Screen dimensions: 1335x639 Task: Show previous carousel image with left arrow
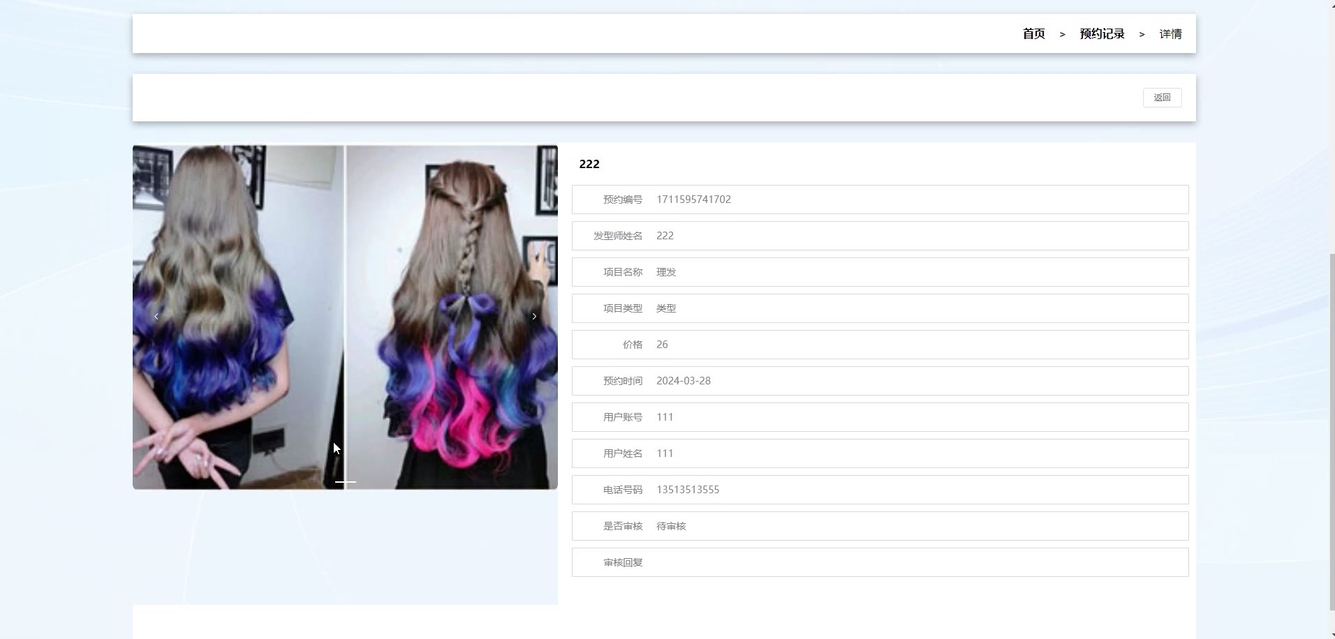coord(156,317)
